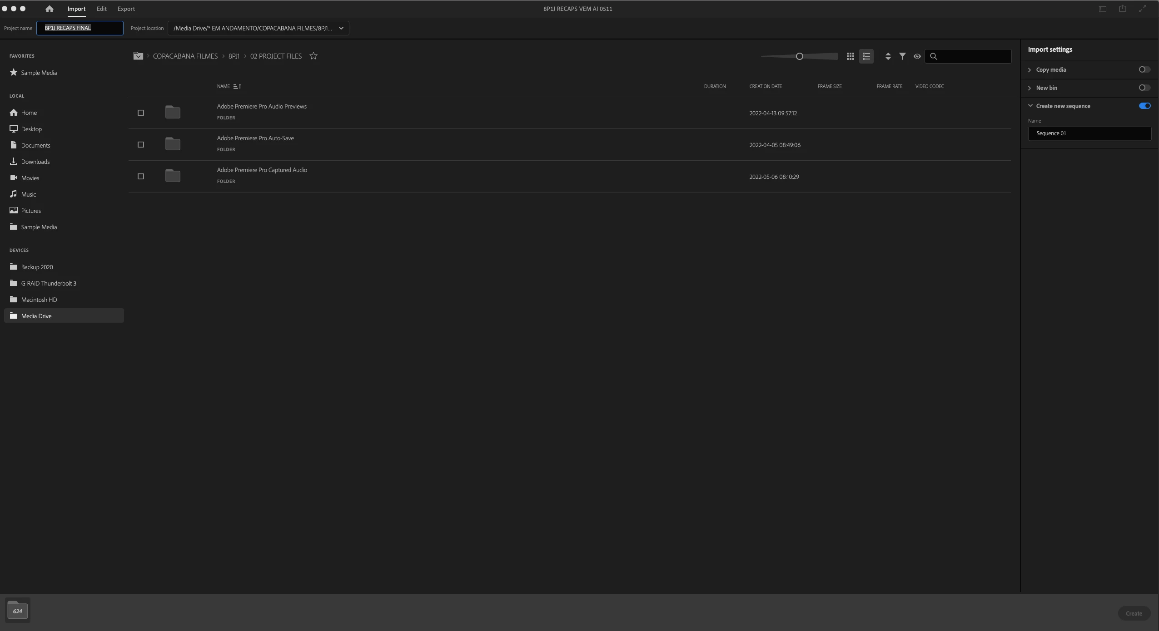Select G-RAID Thunderbolt 3 device
Viewport: 1159px width, 631px height.
click(x=48, y=283)
